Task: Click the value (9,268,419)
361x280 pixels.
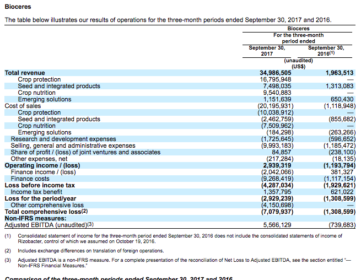Action: 277,179
